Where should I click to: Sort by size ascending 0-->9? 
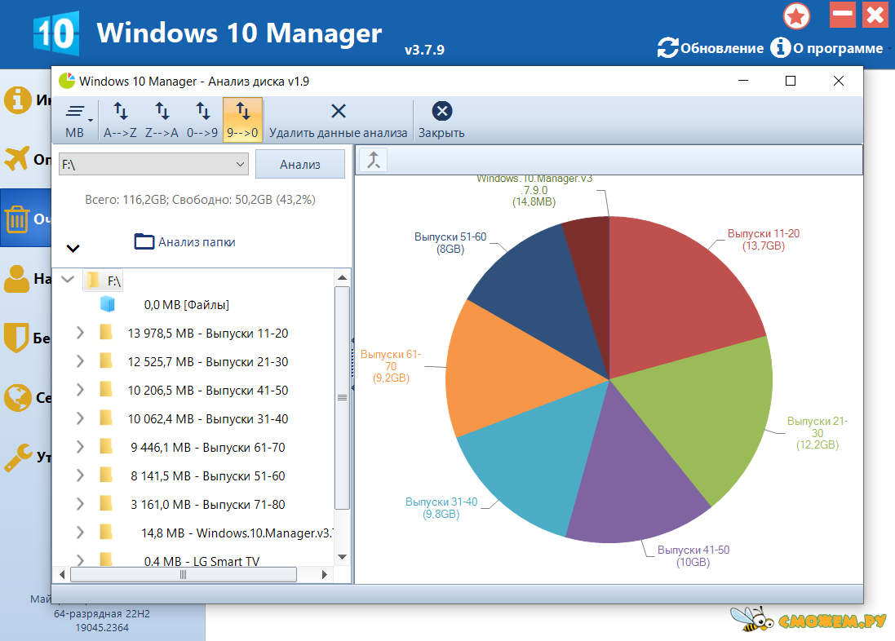202,121
